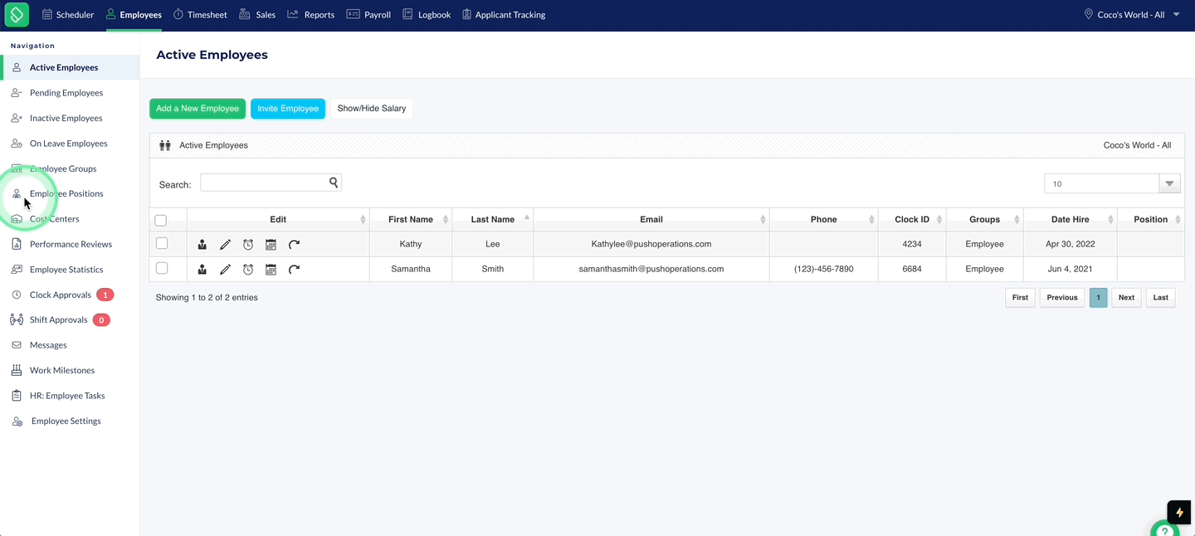
Task: Sort by the Clock ID column
Action: (912, 219)
